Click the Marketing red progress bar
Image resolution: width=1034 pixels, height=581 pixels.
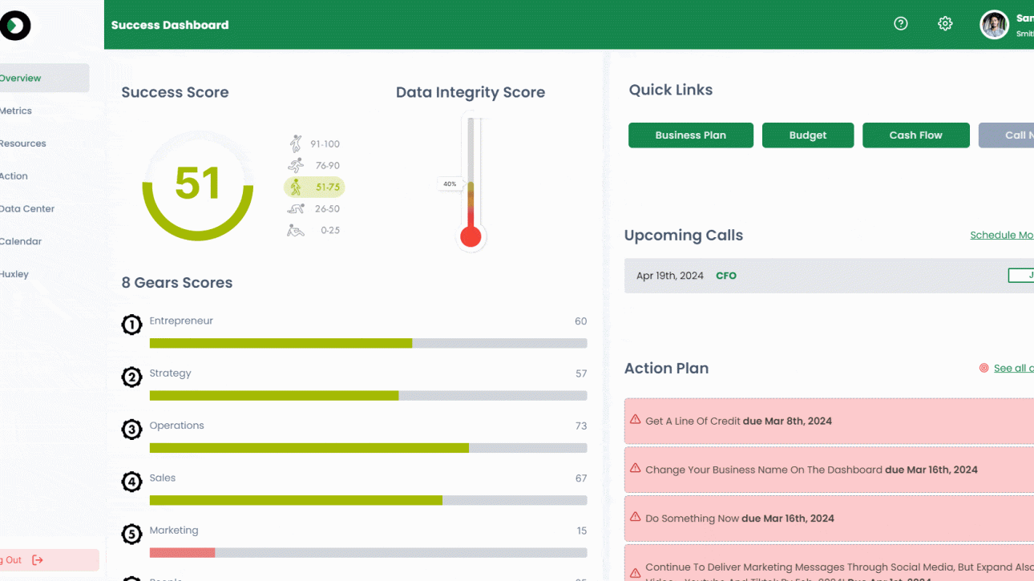(182, 553)
